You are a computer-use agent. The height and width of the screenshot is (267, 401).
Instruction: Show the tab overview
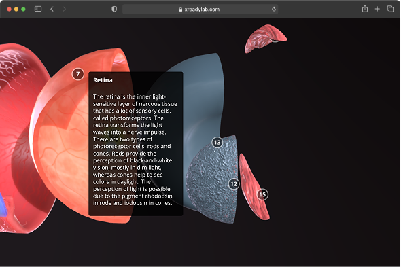coord(390,9)
